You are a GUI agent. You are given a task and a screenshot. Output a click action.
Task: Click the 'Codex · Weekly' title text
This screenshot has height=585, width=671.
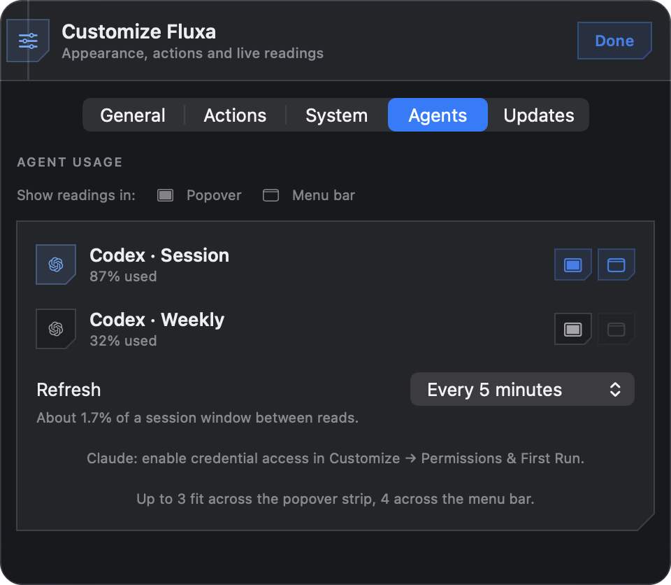[157, 320]
